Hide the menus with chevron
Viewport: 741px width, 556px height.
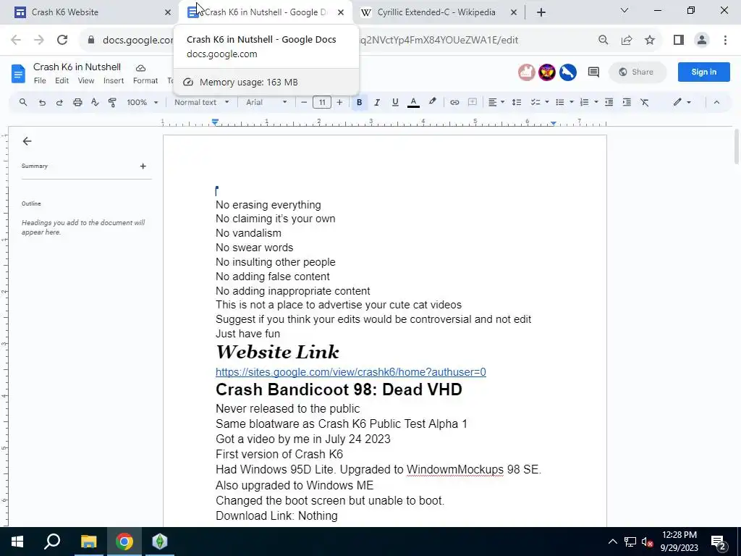(x=716, y=102)
